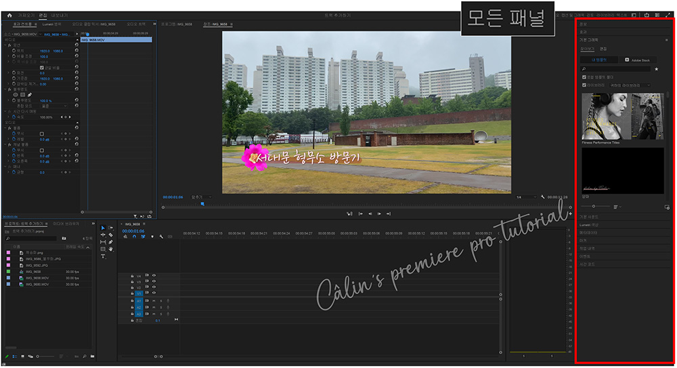Select the Track Select Forward tool
This screenshot has height=368, width=677.
(x=110, y=228)
